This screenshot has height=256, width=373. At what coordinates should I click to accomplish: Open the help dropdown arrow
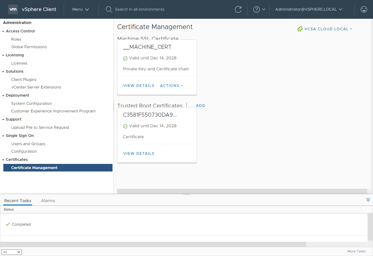point(264,9)
